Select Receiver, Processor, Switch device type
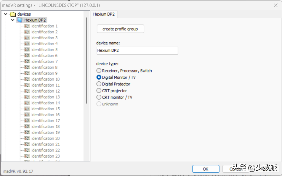 click(x=99, y=71)
